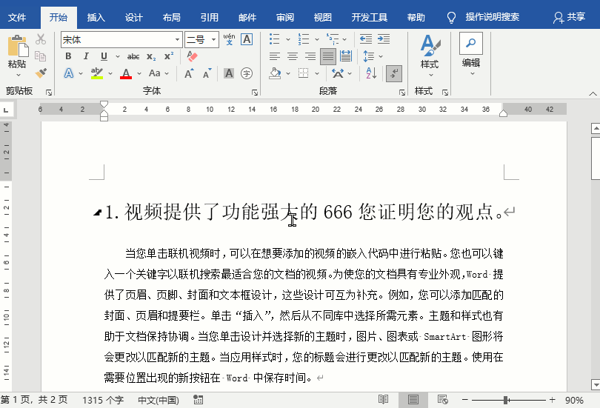600x408 pixels.
Task: Click the Paste clipboard icon
Action: (17, 46)
